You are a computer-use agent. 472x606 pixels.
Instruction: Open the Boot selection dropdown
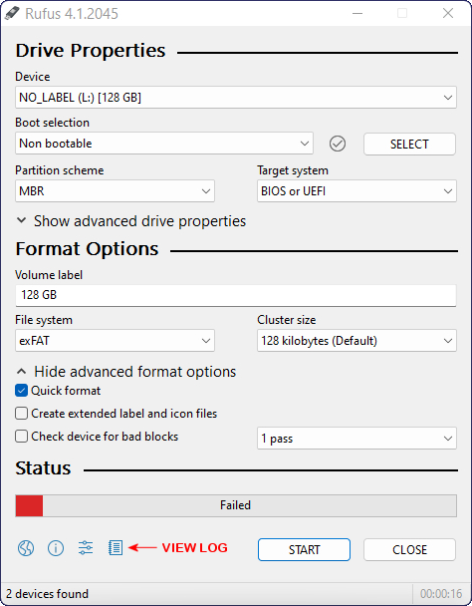[164, 144]
